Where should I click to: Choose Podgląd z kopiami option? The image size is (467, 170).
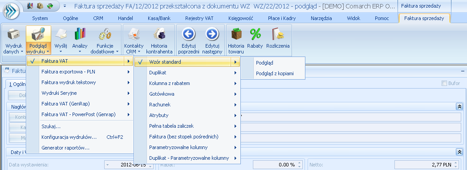[273, 73]
